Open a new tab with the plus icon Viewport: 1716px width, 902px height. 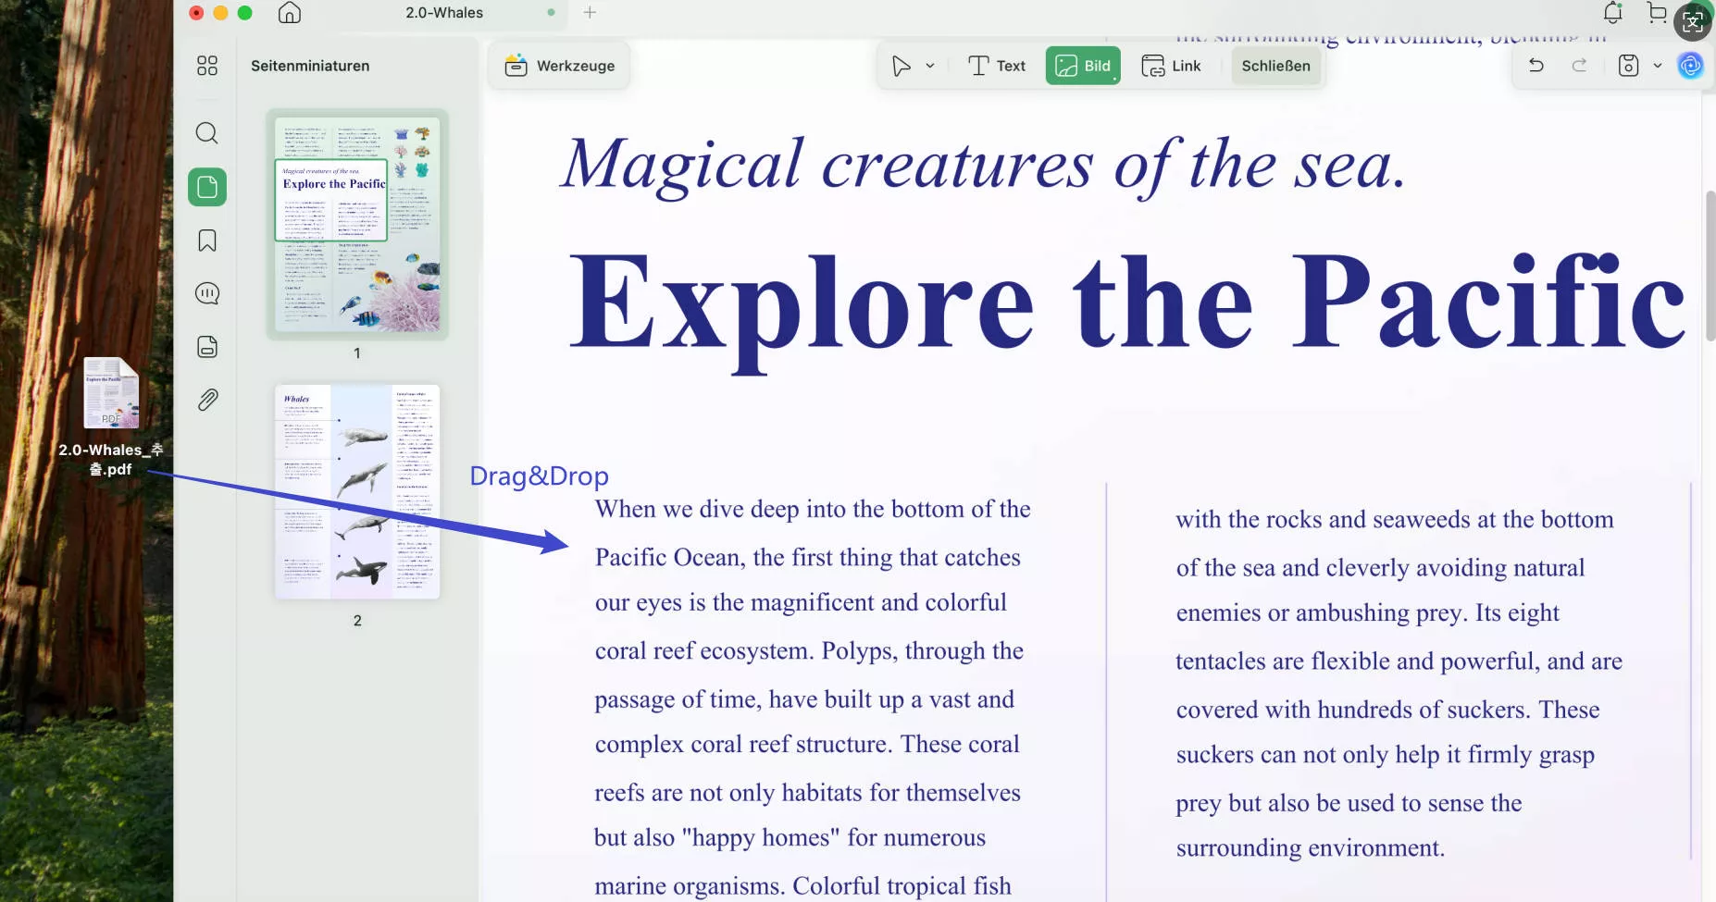click(590, 12)
